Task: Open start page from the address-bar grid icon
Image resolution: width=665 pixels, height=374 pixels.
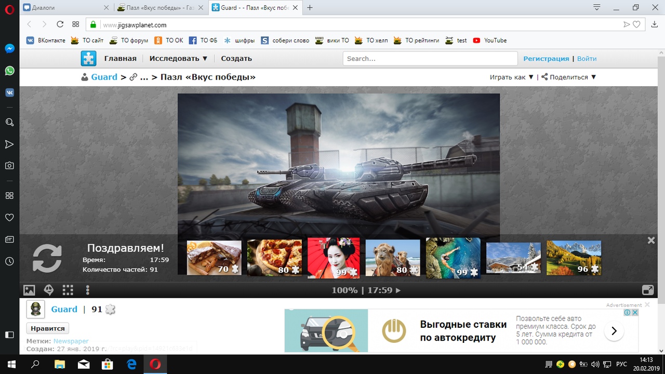Action: coord(75,24)
